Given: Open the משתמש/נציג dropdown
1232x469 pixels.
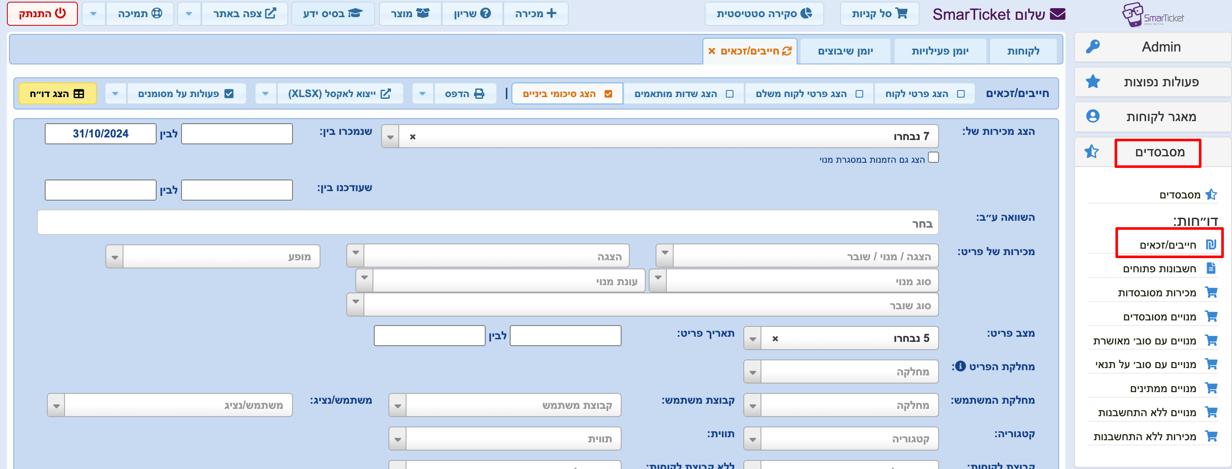Looking at the screenshot, I should tap(170, 405).
